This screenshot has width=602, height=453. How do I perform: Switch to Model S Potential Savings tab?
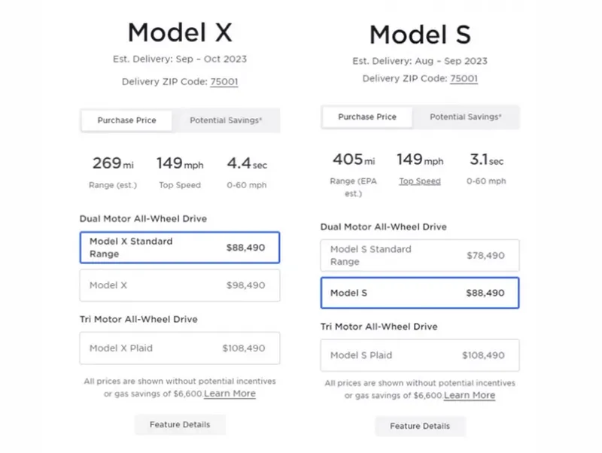467,117
